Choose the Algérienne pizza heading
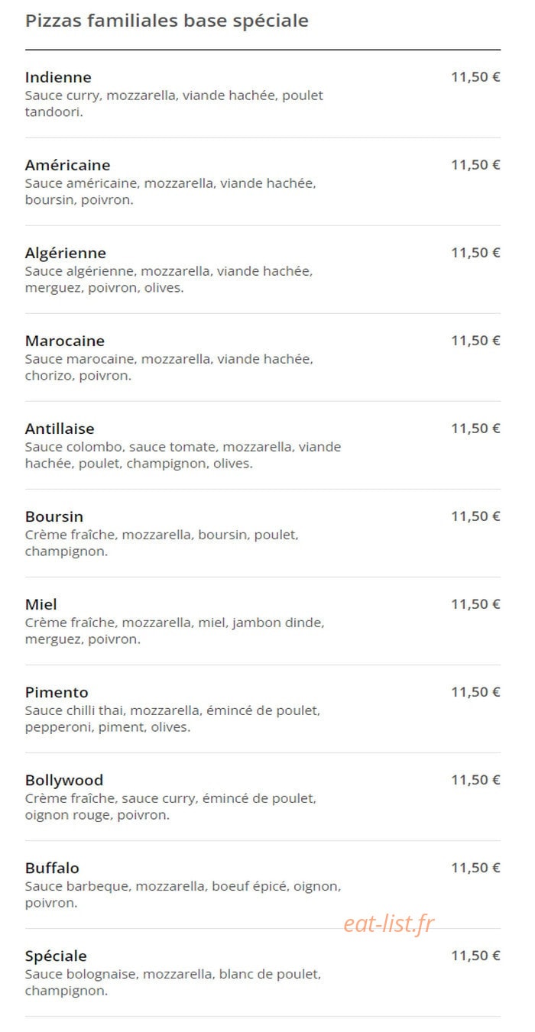Screen dimensions: 535x1032 (x=66, y=253)
